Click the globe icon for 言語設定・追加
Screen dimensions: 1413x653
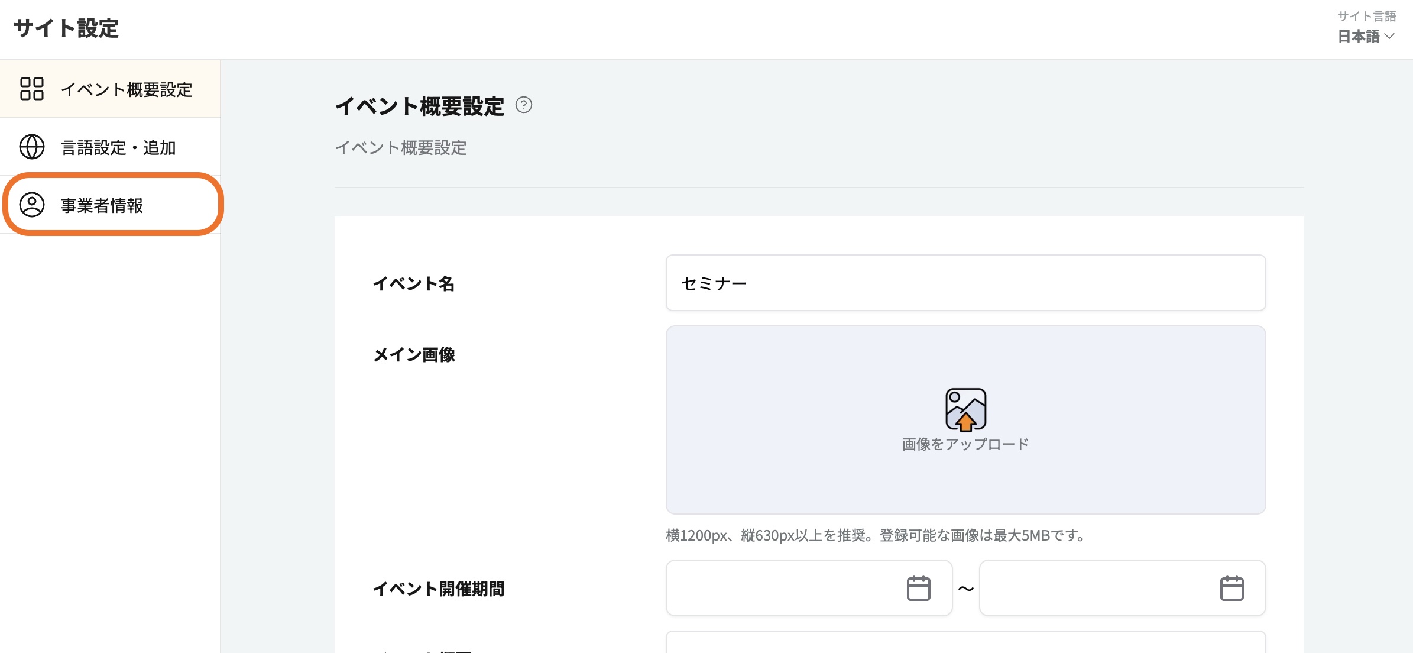pos(32,147)
